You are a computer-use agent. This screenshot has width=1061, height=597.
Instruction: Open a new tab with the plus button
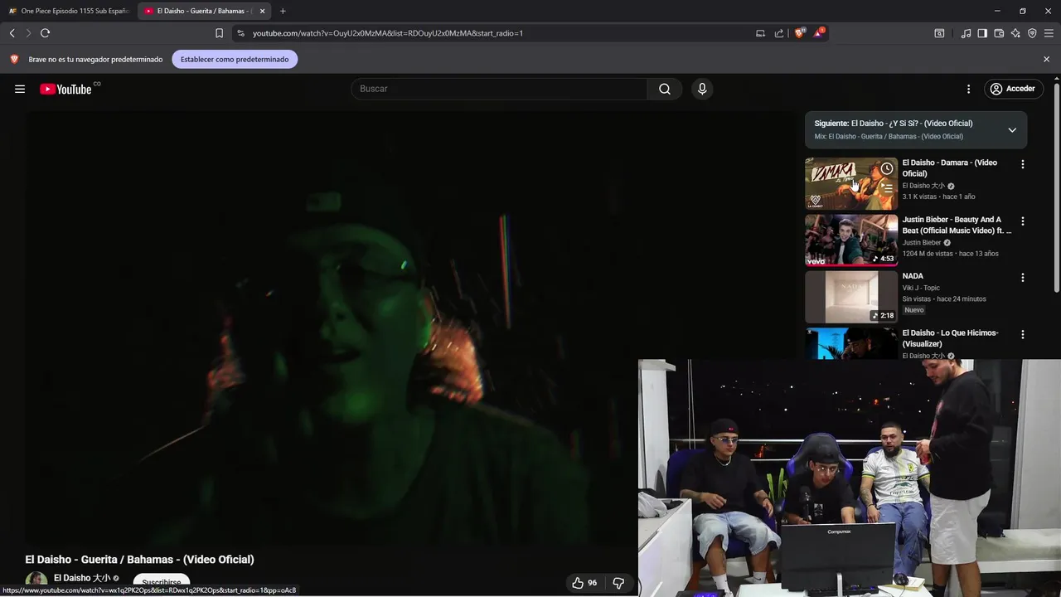pyautogui.click(x=283, y=11)
